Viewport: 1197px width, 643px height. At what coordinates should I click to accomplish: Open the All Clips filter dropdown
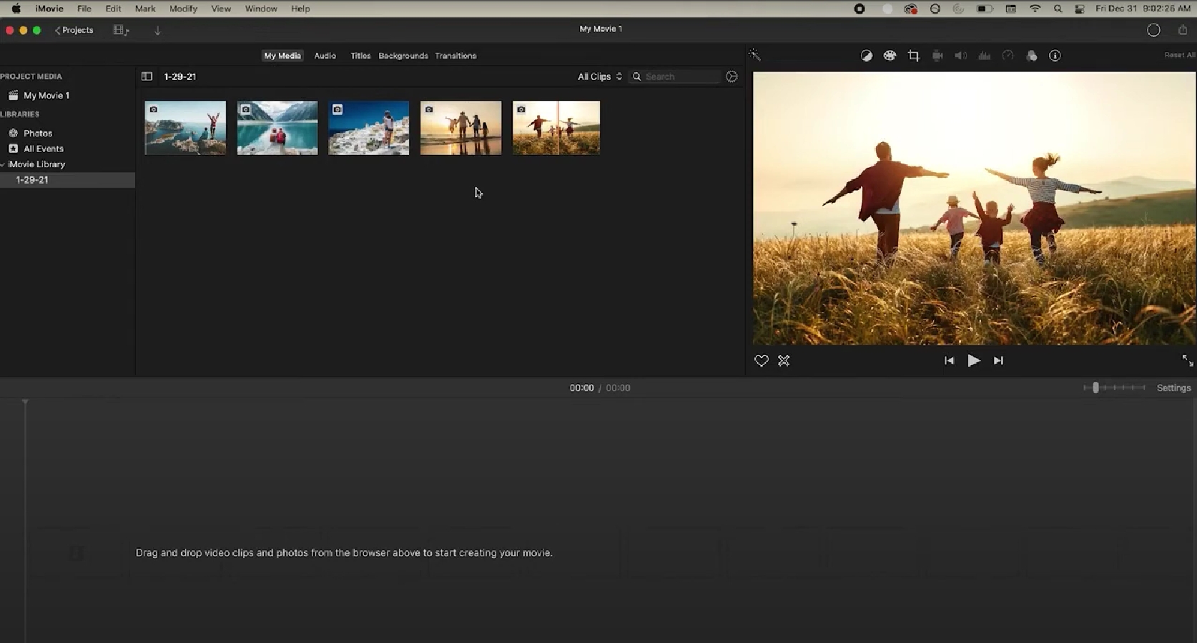pos(599,76)
